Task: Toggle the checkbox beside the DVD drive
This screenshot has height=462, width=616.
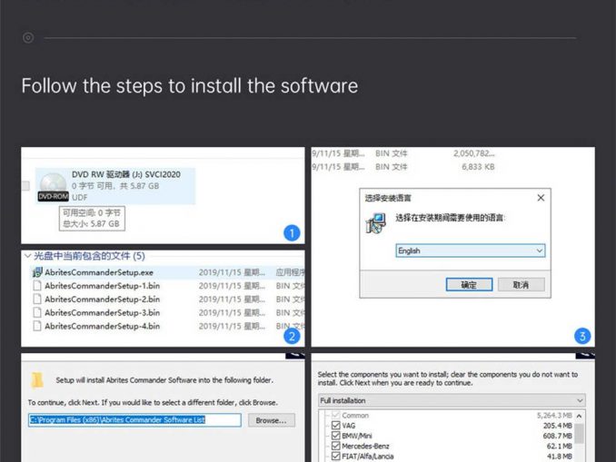Action: point(25,186)
